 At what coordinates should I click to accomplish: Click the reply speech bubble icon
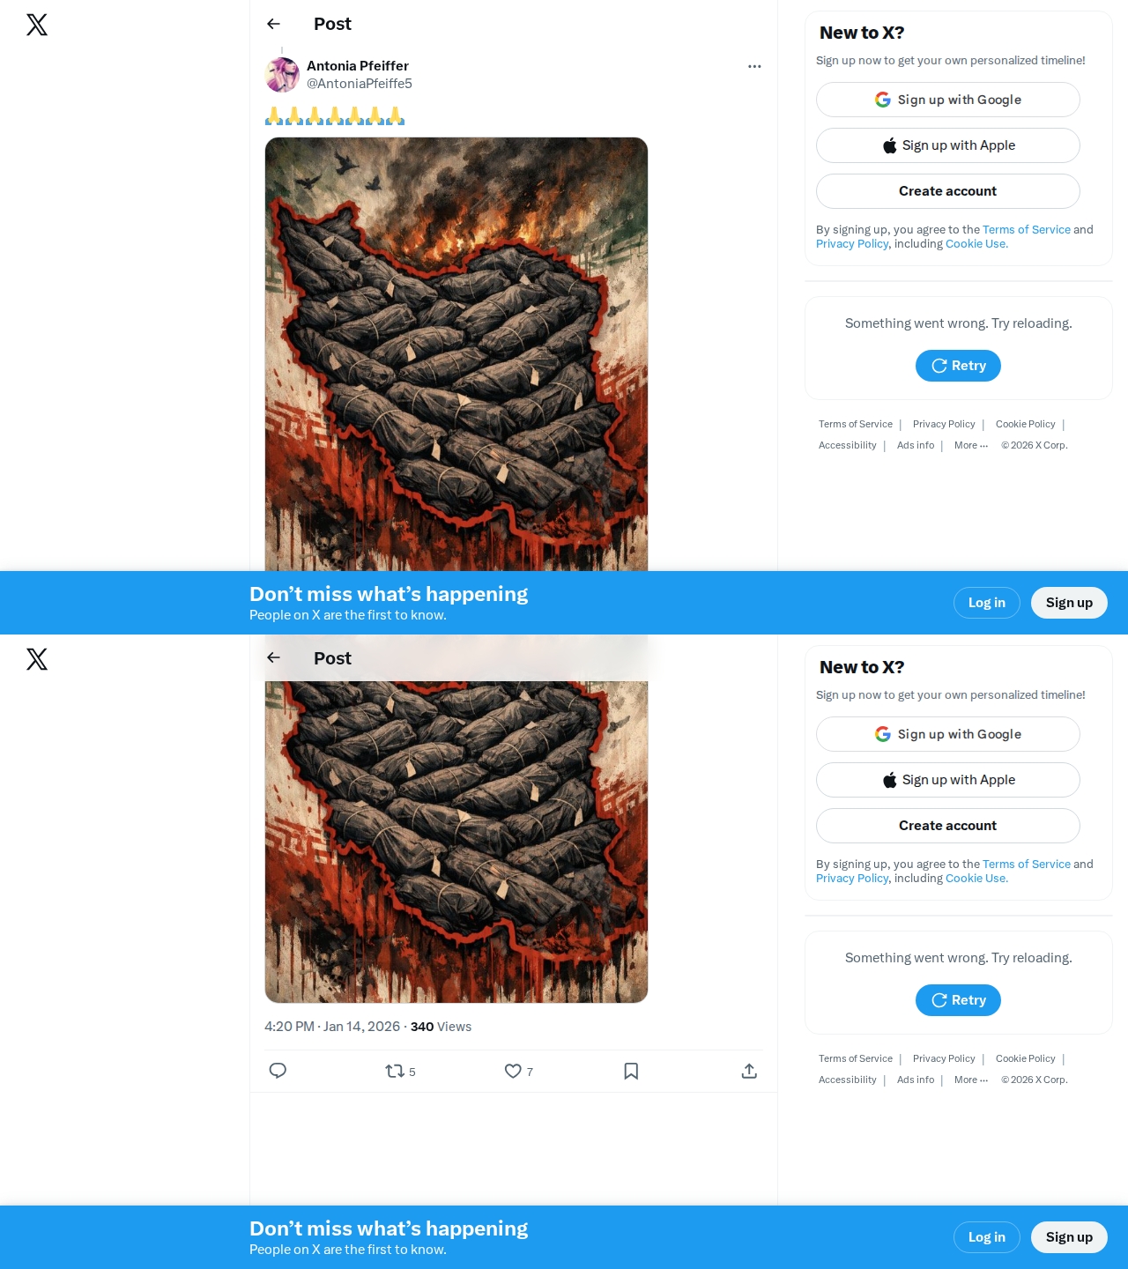click(278, 1071)
